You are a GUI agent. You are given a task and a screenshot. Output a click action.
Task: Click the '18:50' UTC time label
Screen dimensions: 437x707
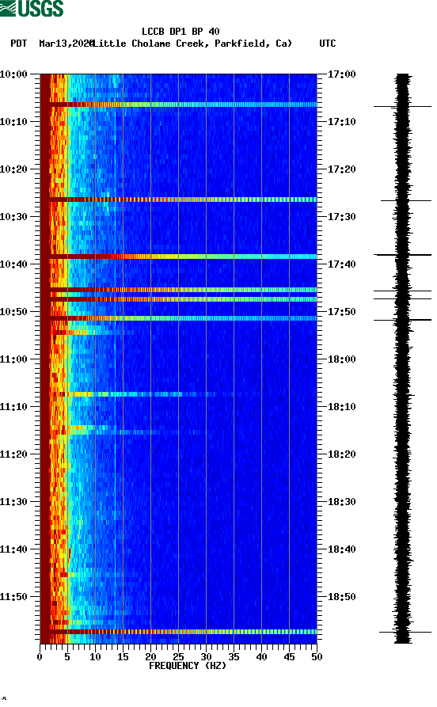[341, 596]
